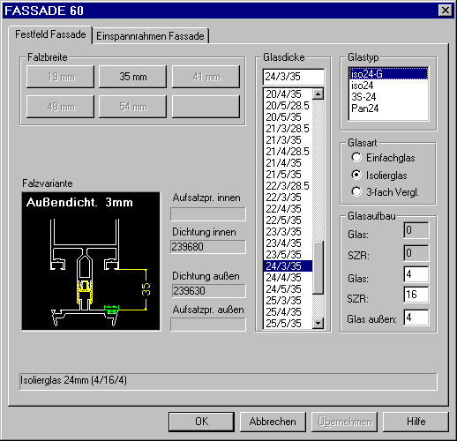Close the FASSADE 60 dialog

[x=446, y=11]
